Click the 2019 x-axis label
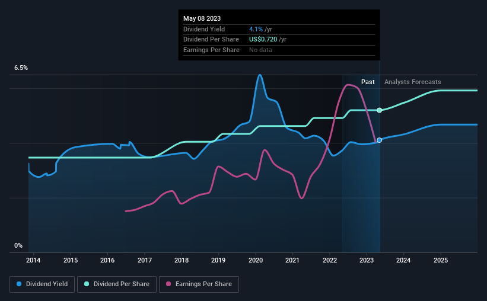 (x=218, y=260)
